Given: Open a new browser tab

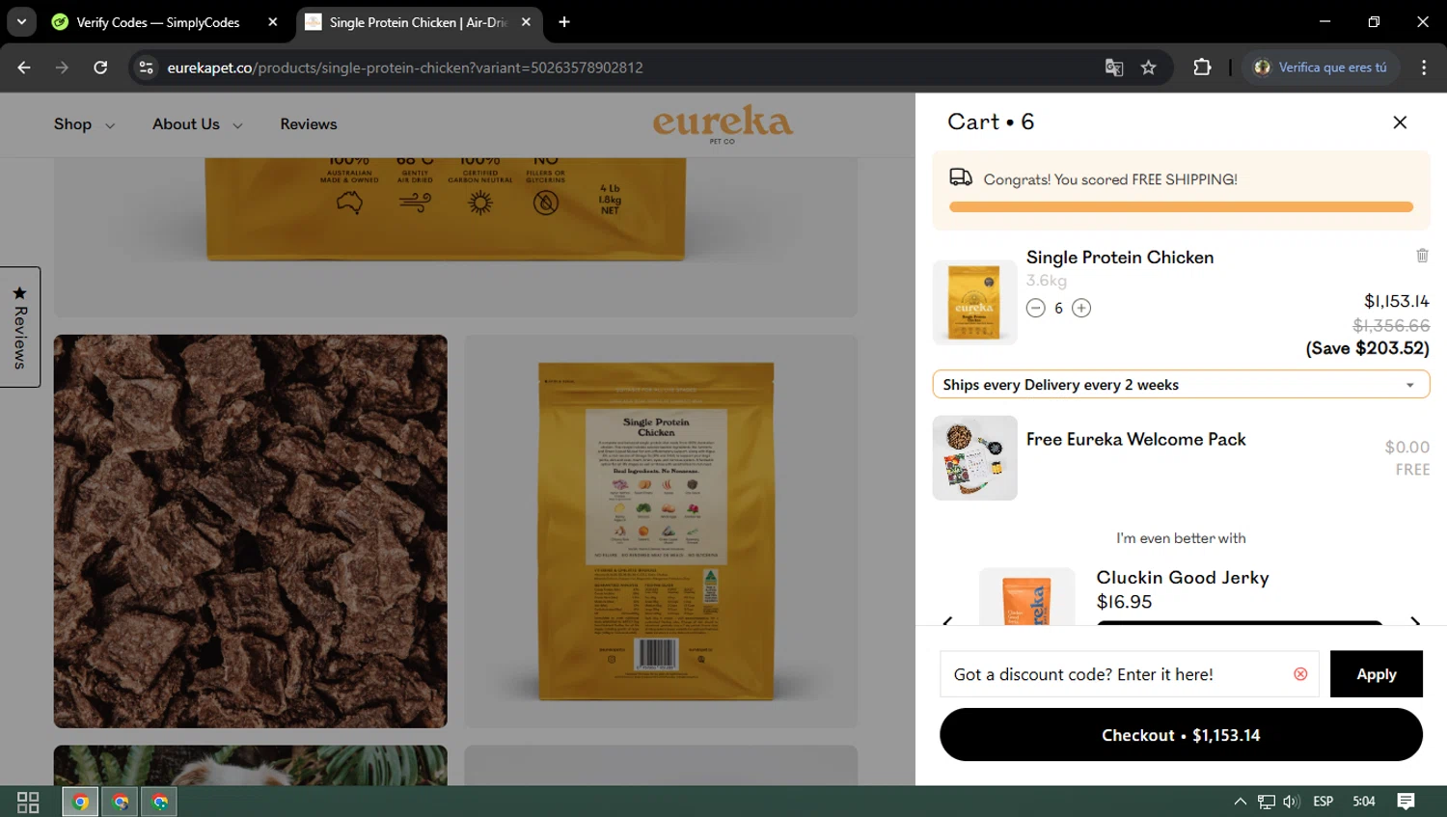Looking at the screenshot, I should pos(564,22).
